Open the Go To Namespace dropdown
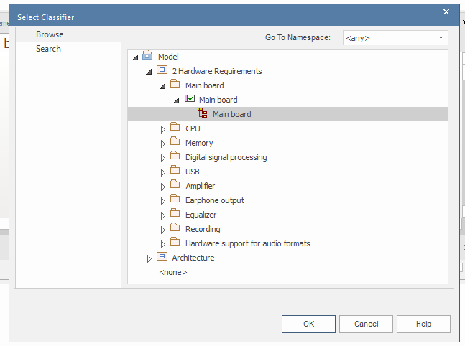This screenshot has height=346, width=465. (395, 38)
